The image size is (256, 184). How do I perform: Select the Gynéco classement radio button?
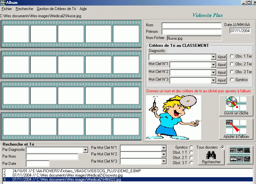(232, 80)
